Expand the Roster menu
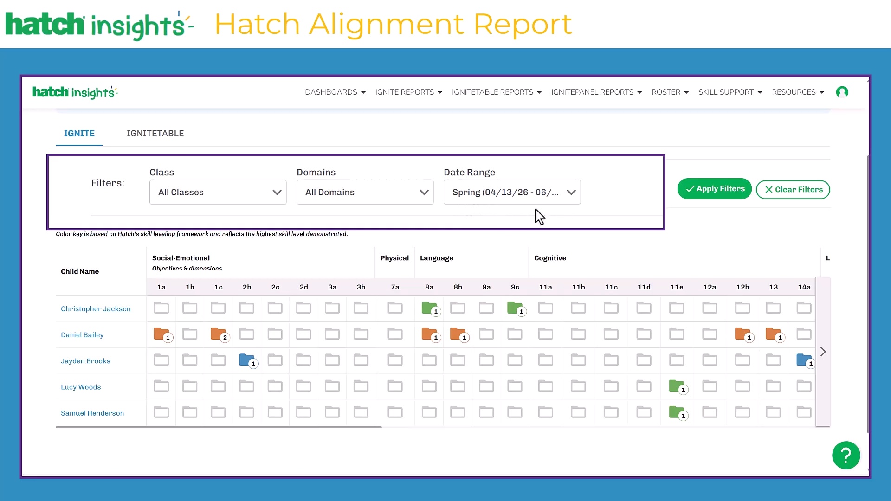Screen dimensions: 891x501 pos(670,92)
